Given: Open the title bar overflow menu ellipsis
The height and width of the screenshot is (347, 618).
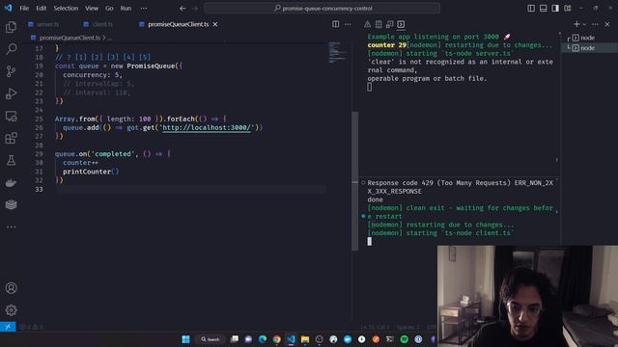Looking at the screenshot, I should point(144,9).
